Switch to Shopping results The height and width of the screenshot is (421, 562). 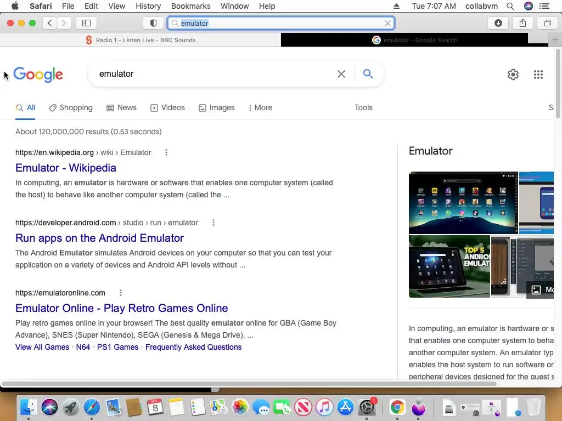point(71,108)
